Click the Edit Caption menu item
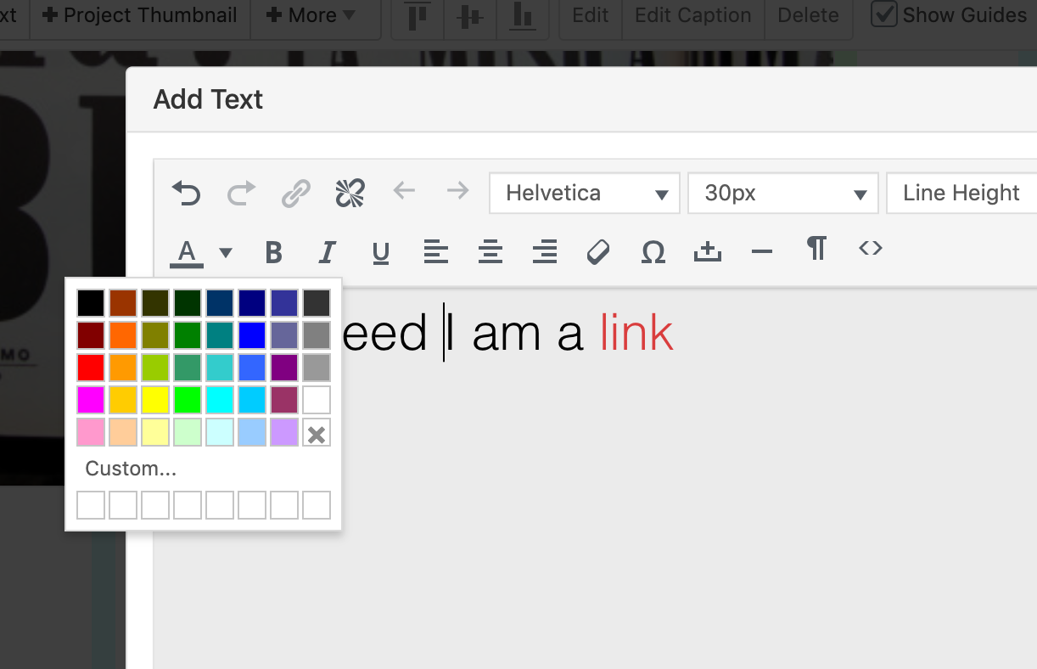The height and width of the screenshot is (669, 1037). pos(692,14)
